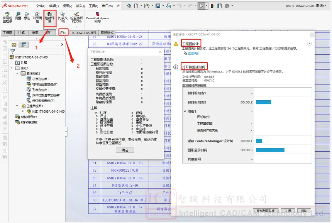
Task: Create a new document from toolbar
Action: pos(136,6)
